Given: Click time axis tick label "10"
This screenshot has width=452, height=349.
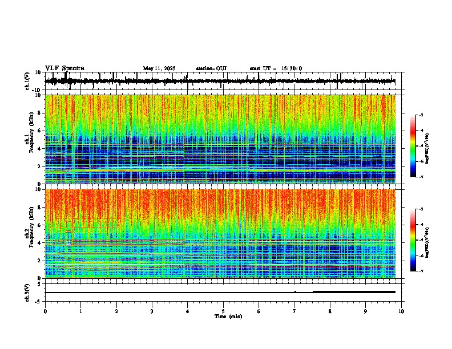Looking at the screenshot, I should click(x=401, y=311).
